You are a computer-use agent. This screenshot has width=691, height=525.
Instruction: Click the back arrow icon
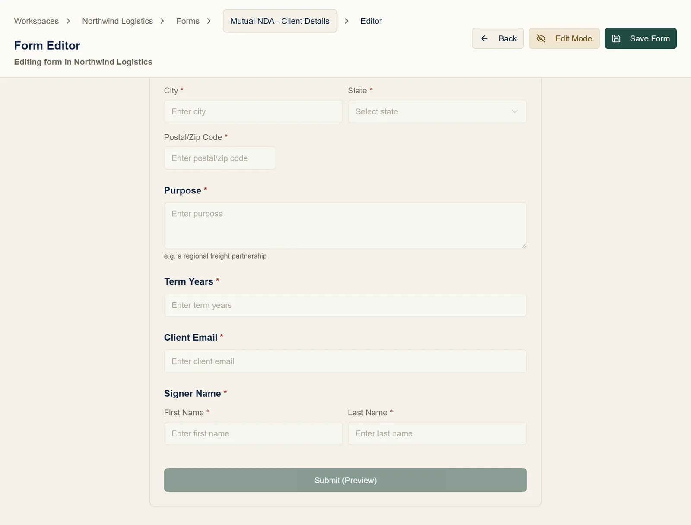coord(484,38)
